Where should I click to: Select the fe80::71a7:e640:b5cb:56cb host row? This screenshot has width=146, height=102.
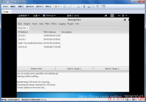(x=73, y=43)
